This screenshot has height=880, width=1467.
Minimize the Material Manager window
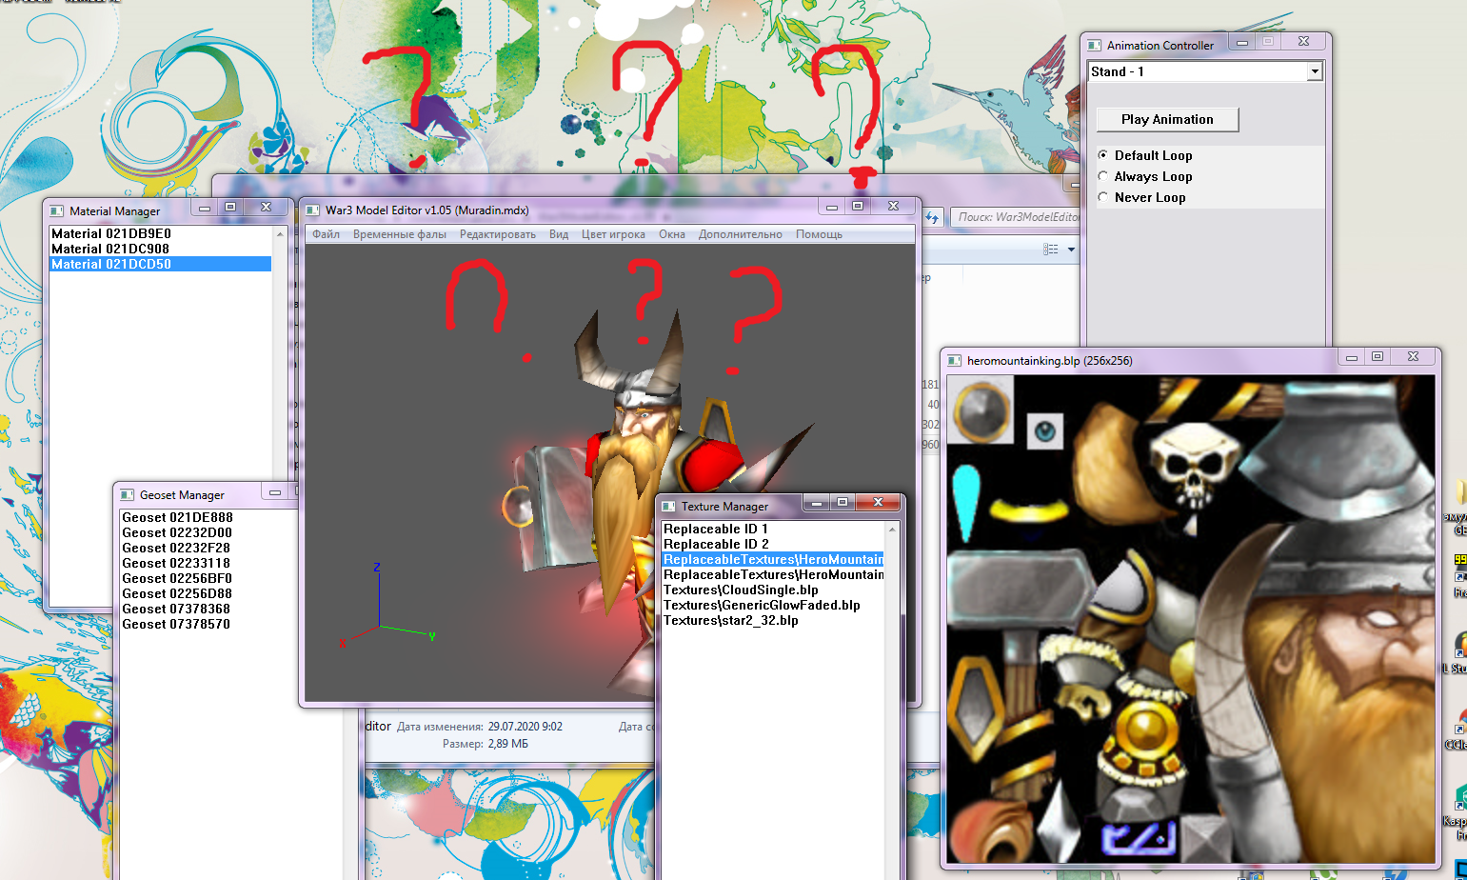tap(205, 207)
